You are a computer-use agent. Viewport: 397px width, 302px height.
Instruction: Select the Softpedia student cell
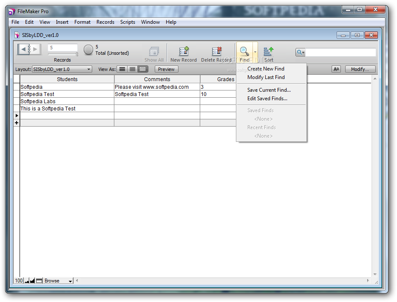[67, 87]
